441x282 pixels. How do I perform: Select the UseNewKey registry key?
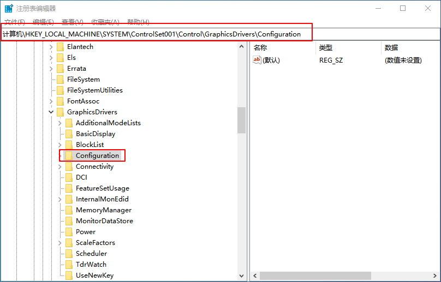(94, 275)
